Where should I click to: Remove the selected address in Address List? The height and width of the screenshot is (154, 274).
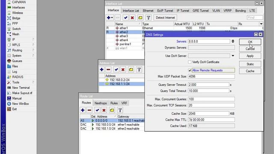pyautogui.click(x=108, y=69)
